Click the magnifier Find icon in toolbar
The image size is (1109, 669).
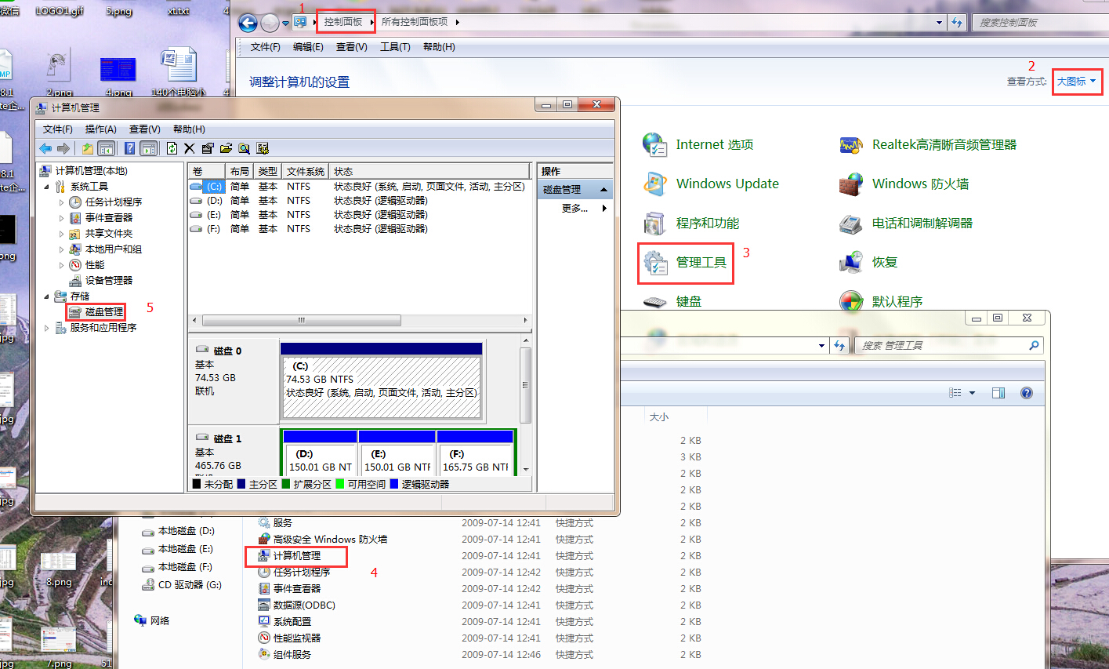click(x=244, y=148)
